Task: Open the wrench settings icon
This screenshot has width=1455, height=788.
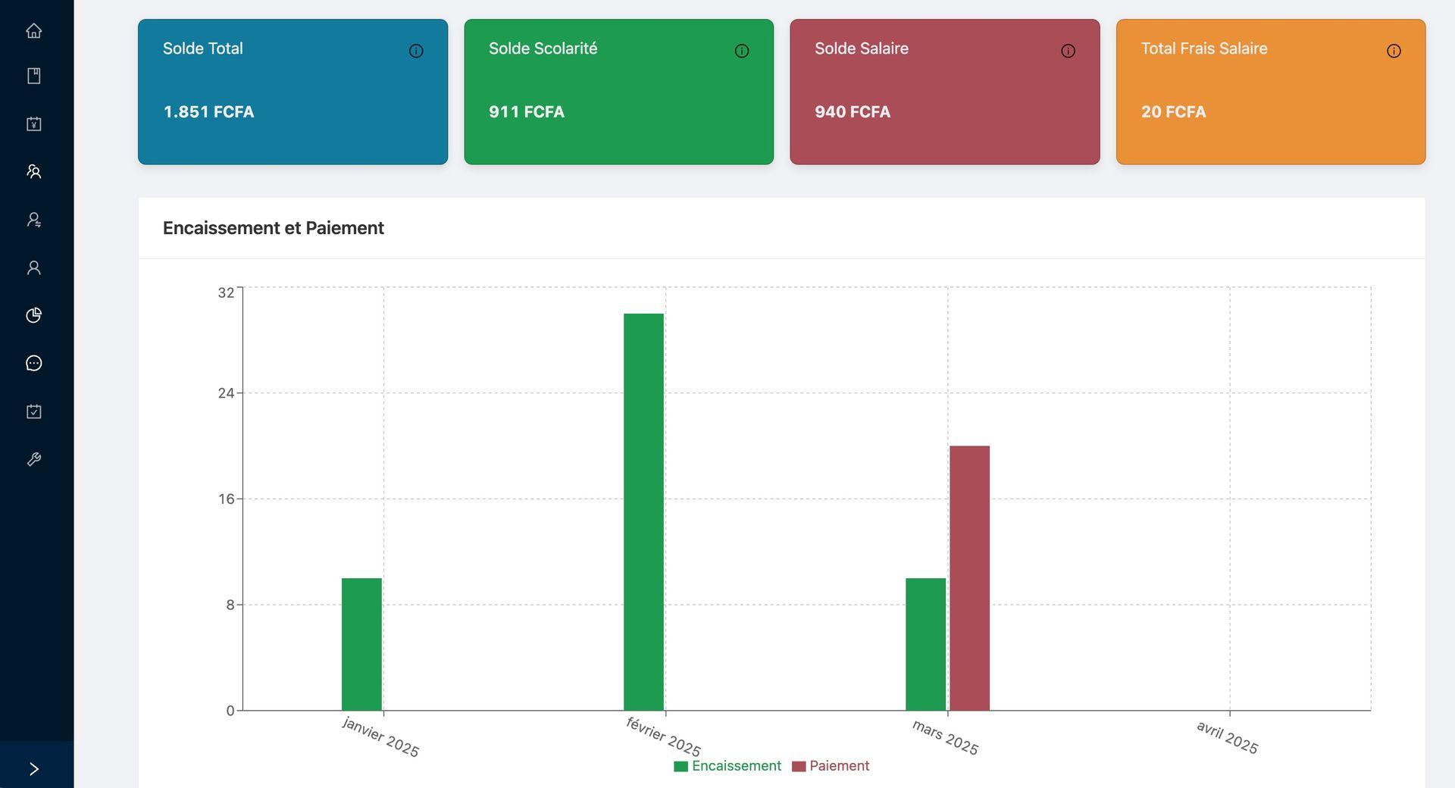Action: tap(33, 459)
